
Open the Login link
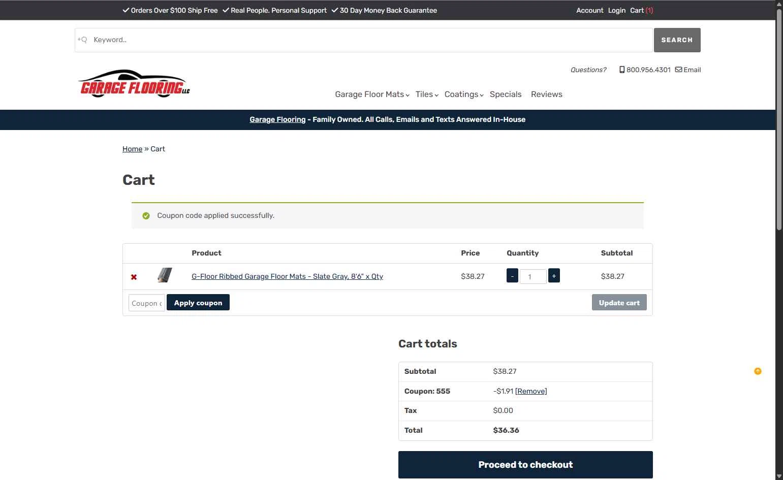tap(617, 10)
